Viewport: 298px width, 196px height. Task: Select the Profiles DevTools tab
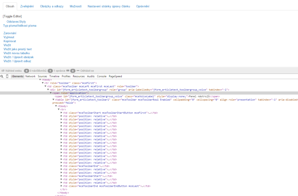[x=66, y=77]
